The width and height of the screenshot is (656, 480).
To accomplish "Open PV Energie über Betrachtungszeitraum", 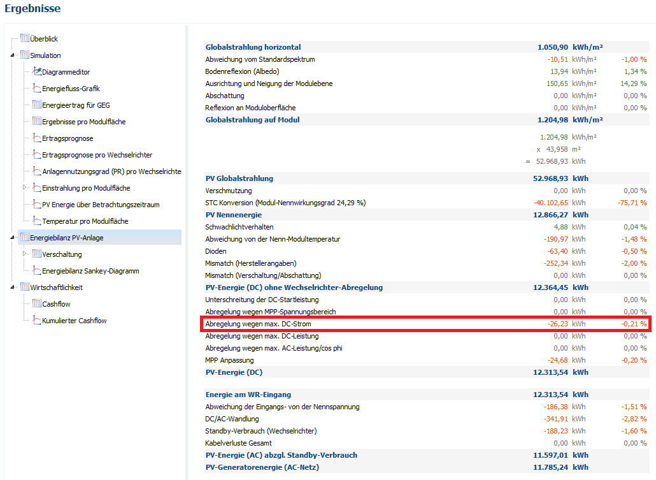I will click(x=101, y=205).
